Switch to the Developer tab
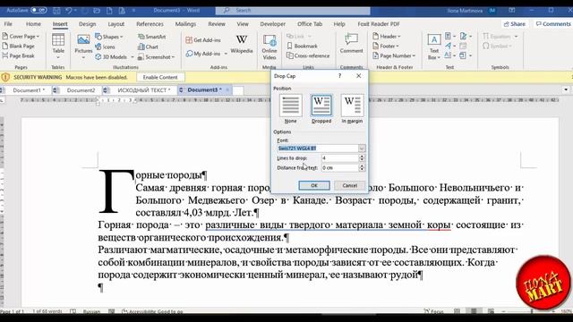This screenshot has height=322, width=573. coord(272,24)
